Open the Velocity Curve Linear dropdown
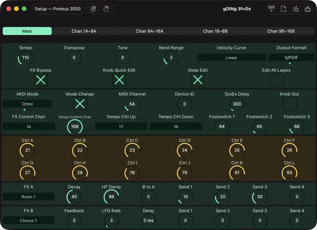The height and width of the screenshot is (230, 317). pos(231,58)
